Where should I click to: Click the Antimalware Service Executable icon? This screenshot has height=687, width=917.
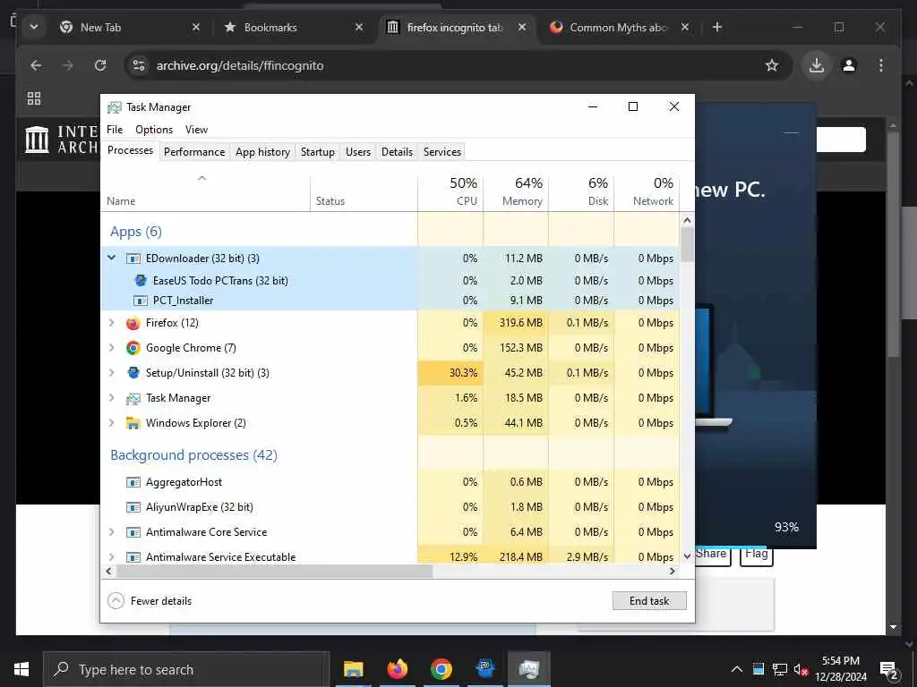[133, 556]
